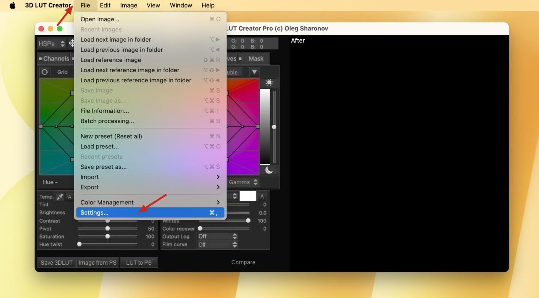Choose Load preset... menu item
The width and height of the screenshot is (539, 298).
click(x=150, y=146)
